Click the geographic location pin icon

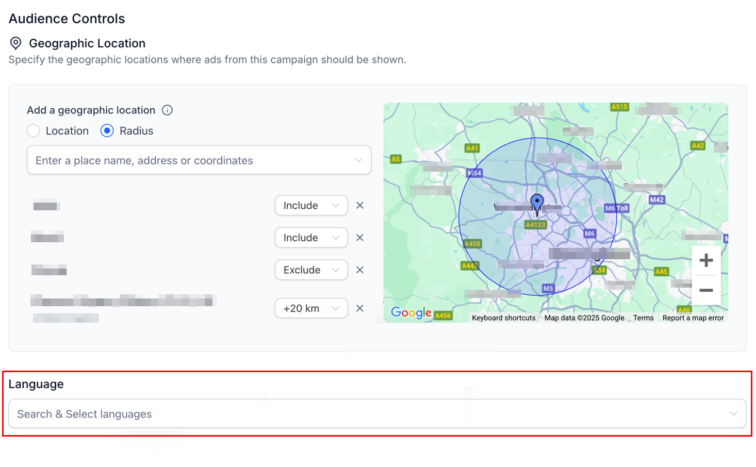click(x=16, y=43)
